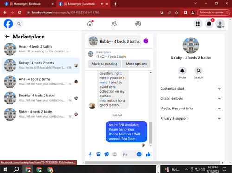Click the purple conversation info icon
232x173 pixels.
pyautogui.click(x=146, y=41)
